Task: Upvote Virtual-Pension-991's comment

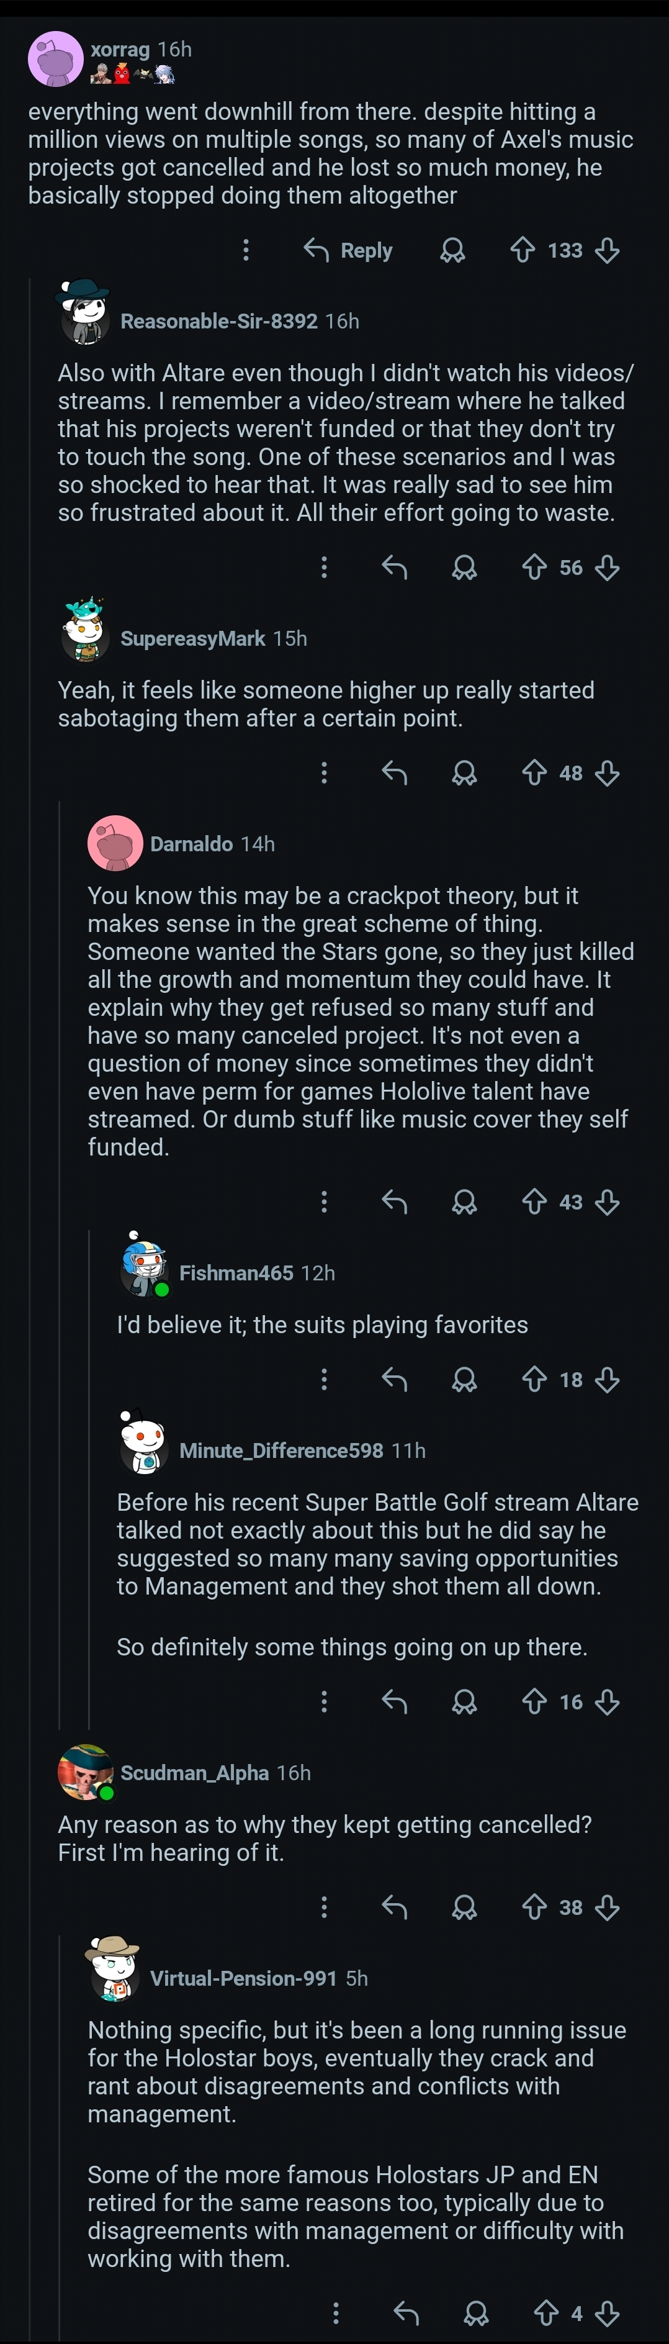Action: (546, 2312)
